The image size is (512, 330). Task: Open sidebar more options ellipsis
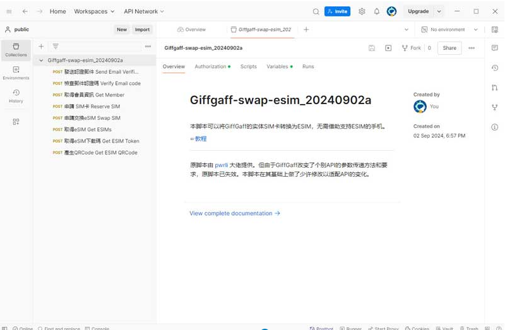click(x=148, y=46)
